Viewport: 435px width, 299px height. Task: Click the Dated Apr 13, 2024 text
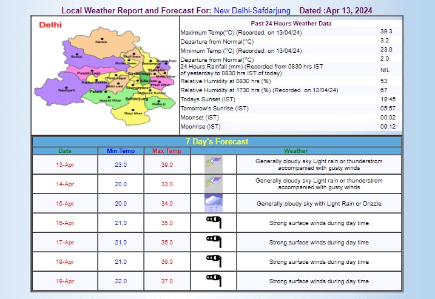click(336, 10)
